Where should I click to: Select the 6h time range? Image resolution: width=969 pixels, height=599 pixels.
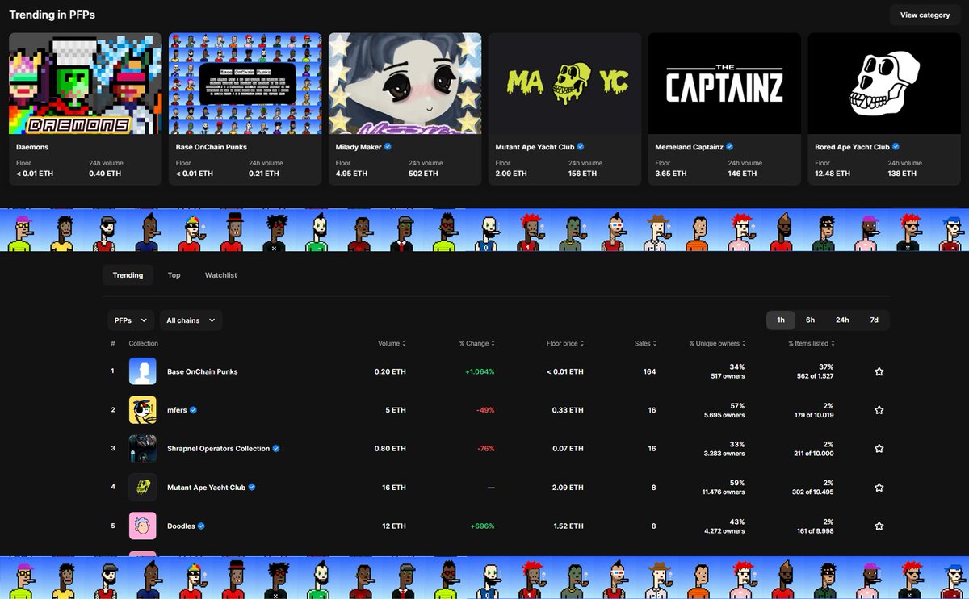tap(810, 320)
